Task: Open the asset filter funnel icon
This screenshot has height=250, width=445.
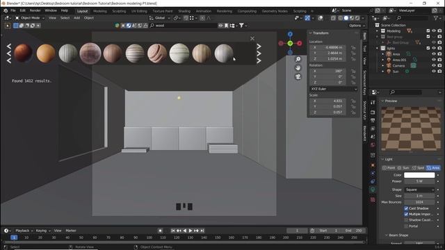Action: [241, 26]
